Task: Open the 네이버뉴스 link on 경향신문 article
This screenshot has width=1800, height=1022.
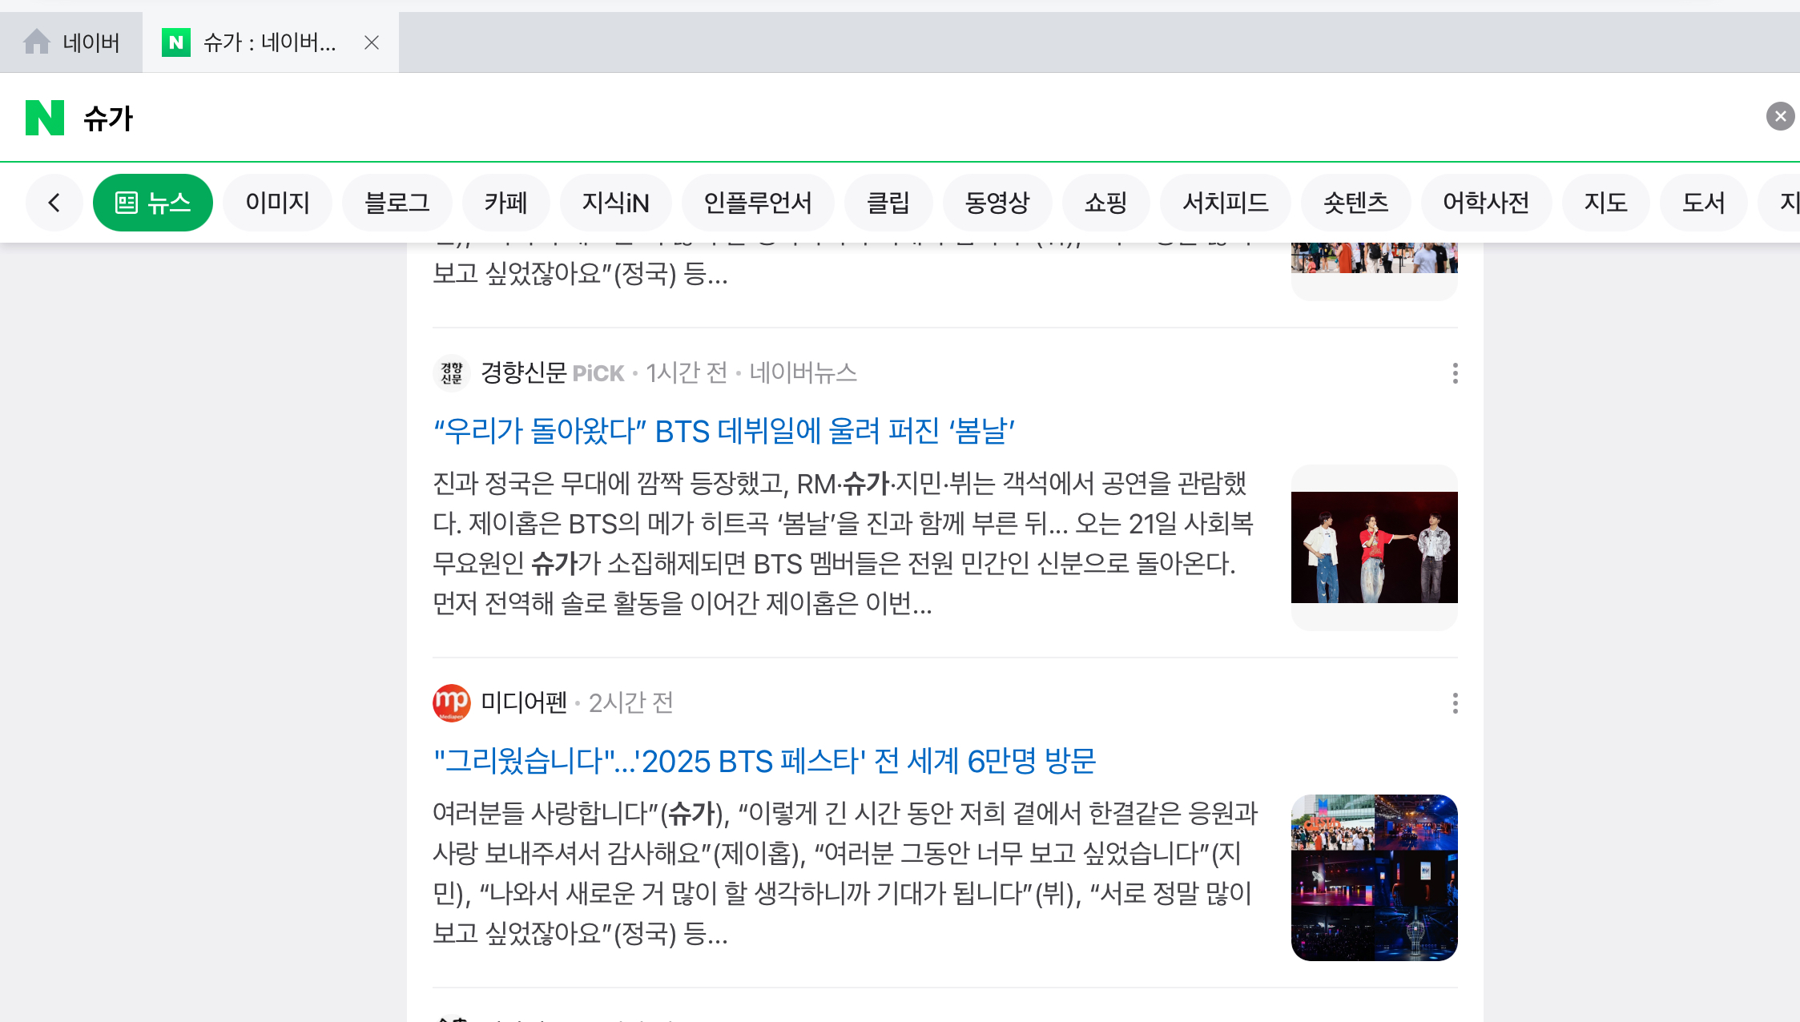Action: [803, 372]
